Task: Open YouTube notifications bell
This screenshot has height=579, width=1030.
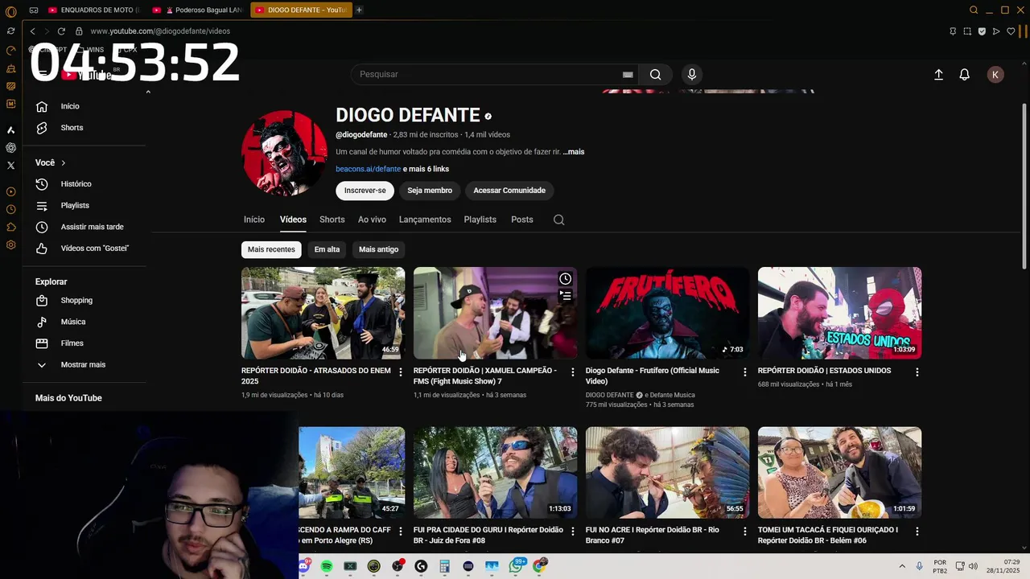Action: [x=964, y=74]
